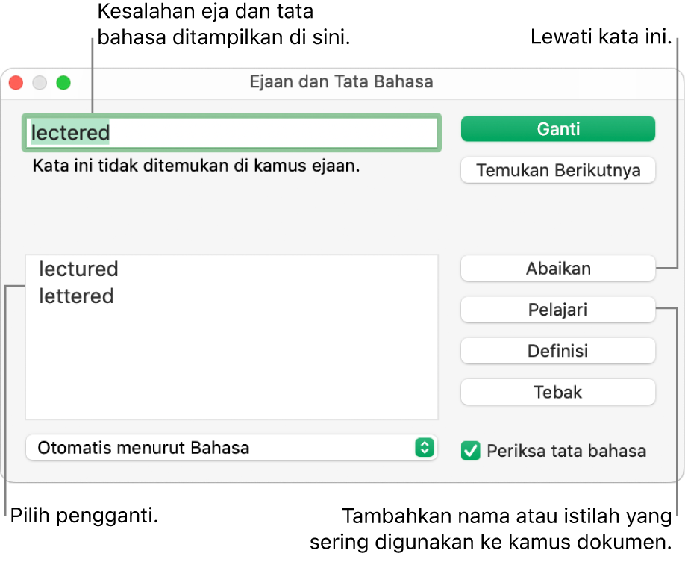685x562 pixels.
Task: Click the green arrows of language pop-up
Action: 424,448
